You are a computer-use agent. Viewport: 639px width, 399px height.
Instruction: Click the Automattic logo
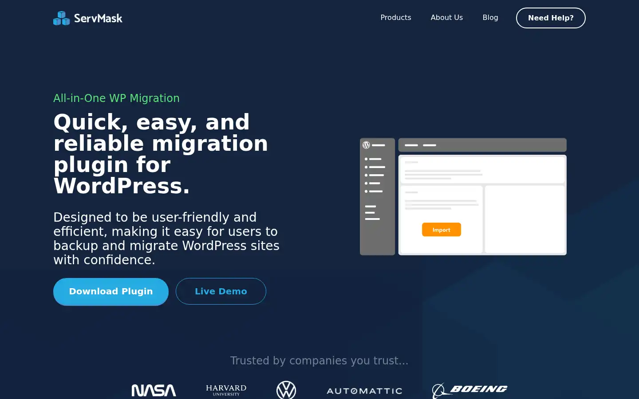364,391
